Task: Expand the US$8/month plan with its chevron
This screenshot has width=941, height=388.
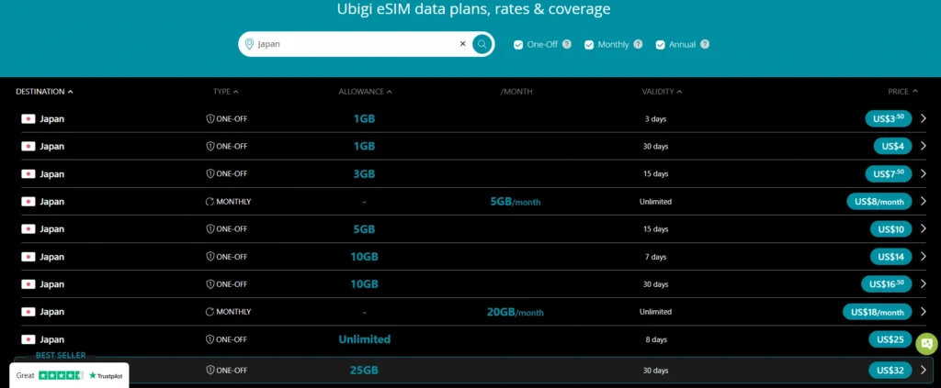Action: pos(923,201)
